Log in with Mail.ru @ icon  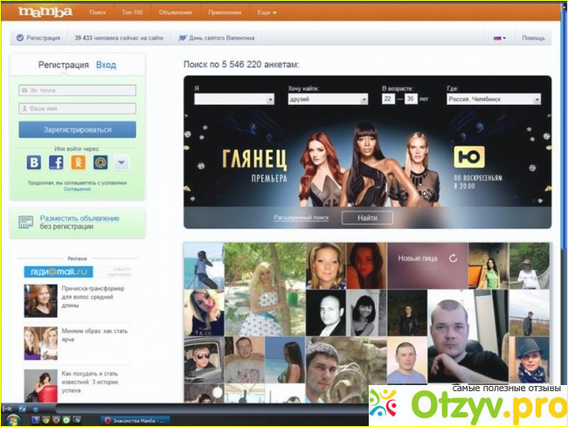click(x=100, y=162)
